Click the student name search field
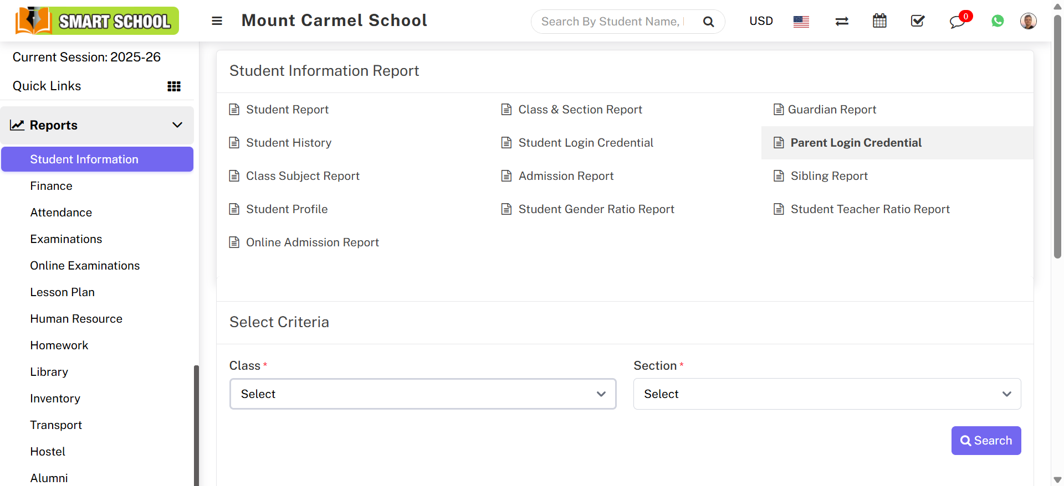Screen dimensions: 1064x486 [612, 22]
